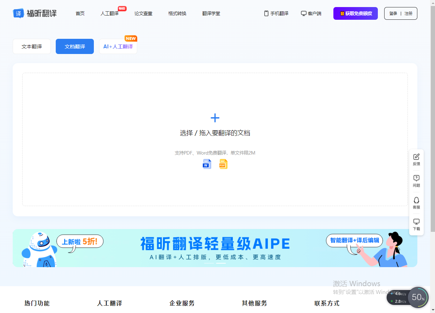Click 注册 link
Viewport: 435px width, 313px height.
[408, 13]
